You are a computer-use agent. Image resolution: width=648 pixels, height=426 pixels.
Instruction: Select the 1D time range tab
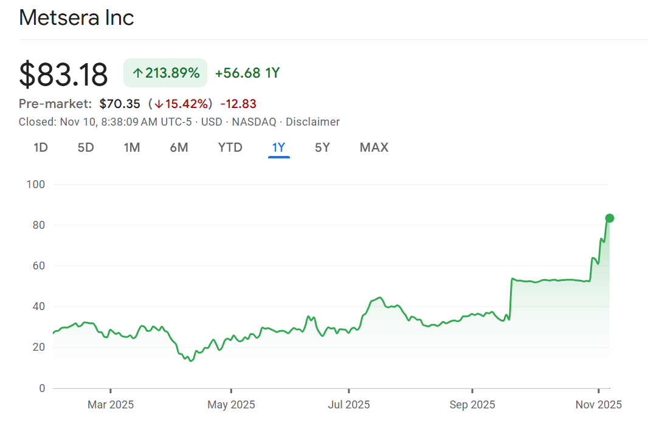pyautogui.click(x=41, y=147)
